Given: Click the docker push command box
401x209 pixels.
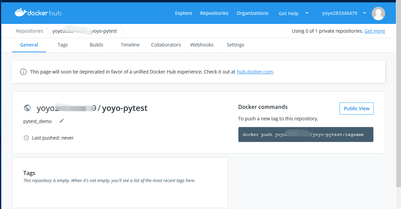Looking at the screenshot, I should tap(306, 135).
